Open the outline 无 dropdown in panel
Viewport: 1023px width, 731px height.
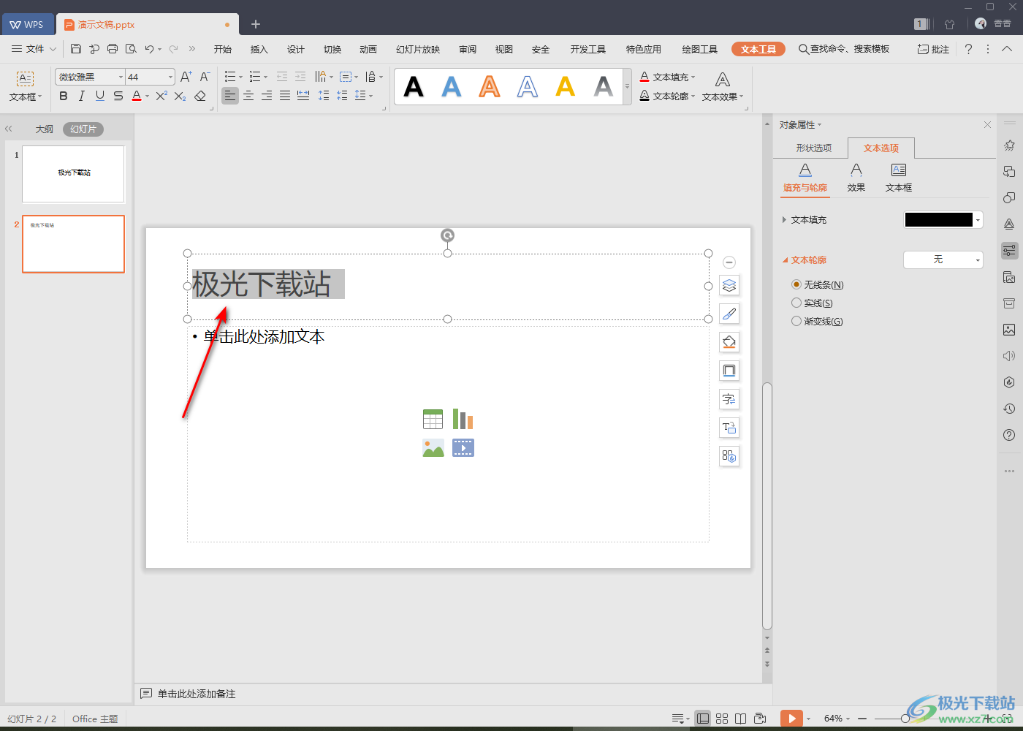[943, 260]
